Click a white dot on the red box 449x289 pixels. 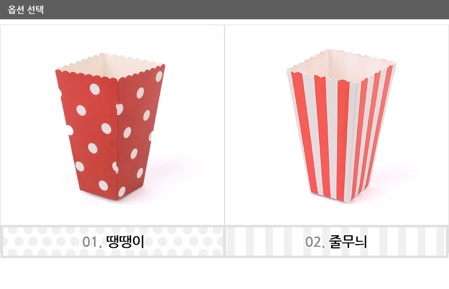(x=95, y=89)
